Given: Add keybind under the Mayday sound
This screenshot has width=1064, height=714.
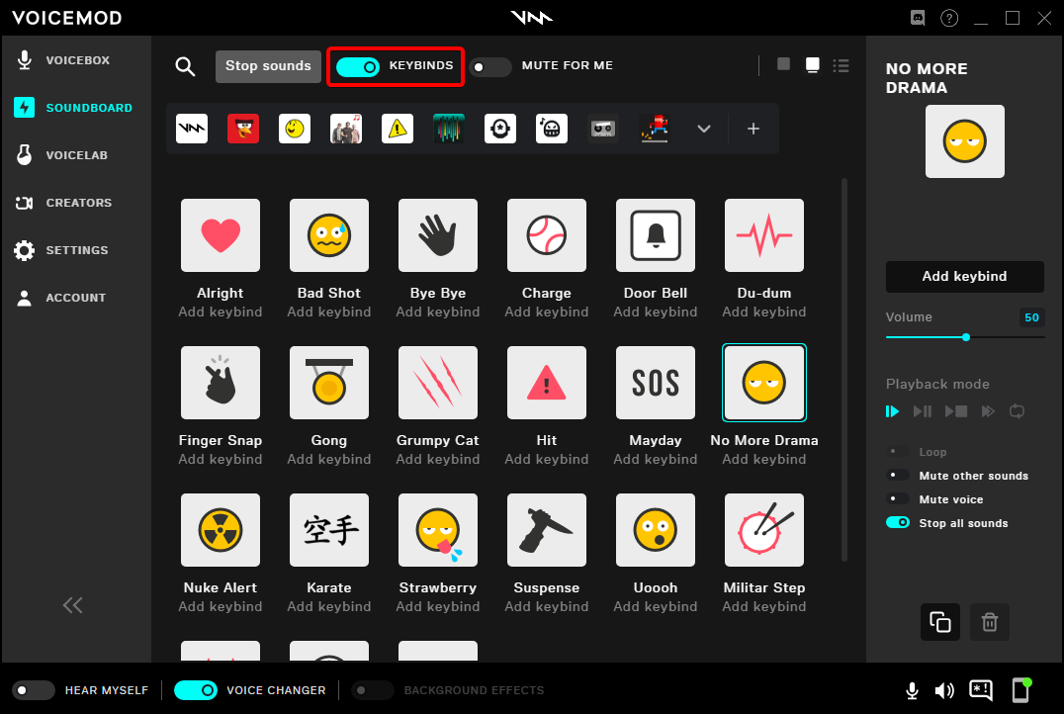Looking at the screenshot, I should click(x=656, y=460).
